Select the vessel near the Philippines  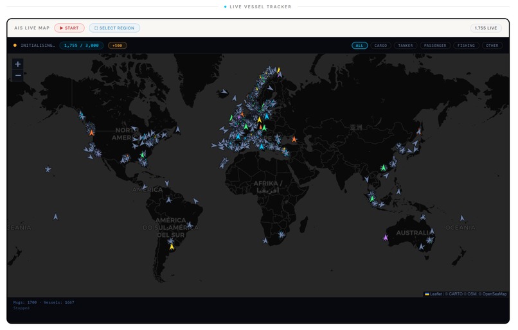398,191
